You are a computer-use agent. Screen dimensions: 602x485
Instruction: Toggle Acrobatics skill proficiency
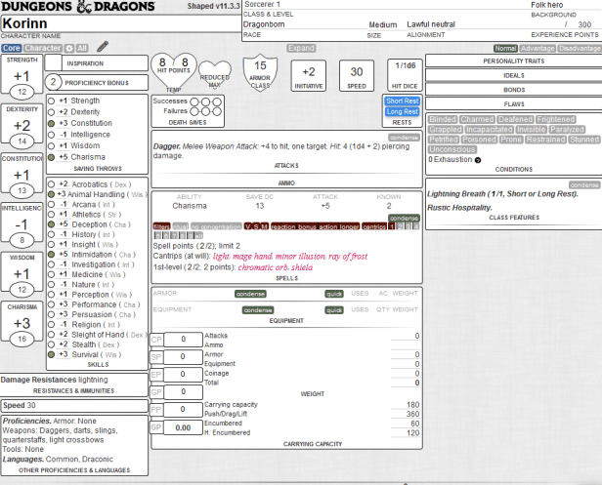51,183
